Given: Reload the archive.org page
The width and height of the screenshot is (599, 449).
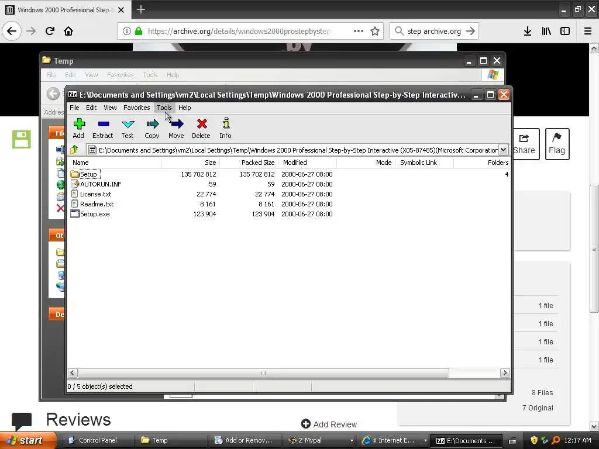Looking at the screenshot, I should click(50, 31).
